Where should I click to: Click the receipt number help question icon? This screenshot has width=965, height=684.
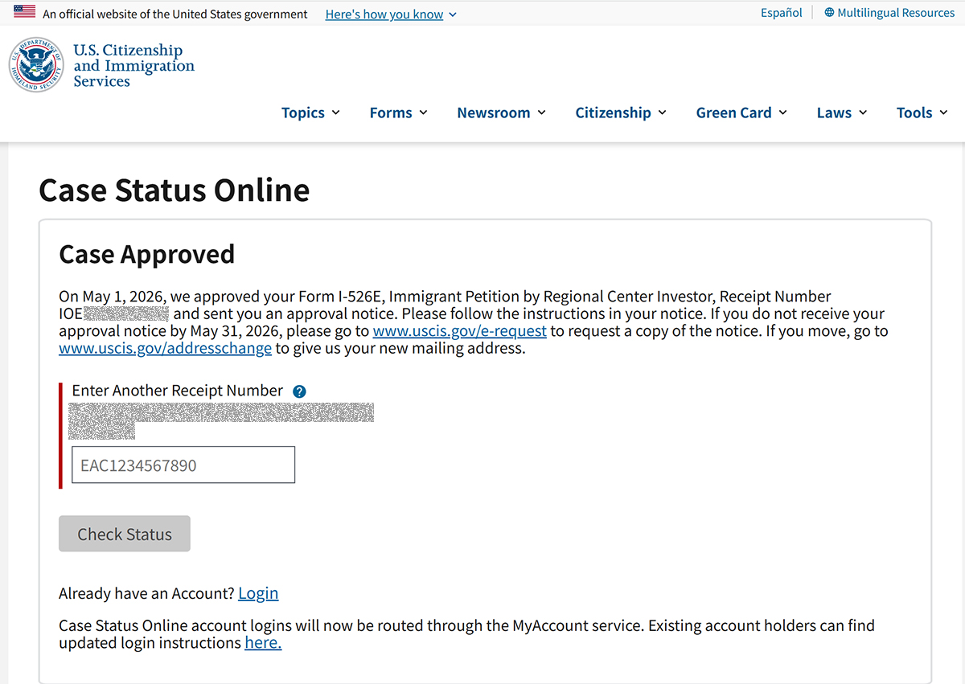click(299, 391)
